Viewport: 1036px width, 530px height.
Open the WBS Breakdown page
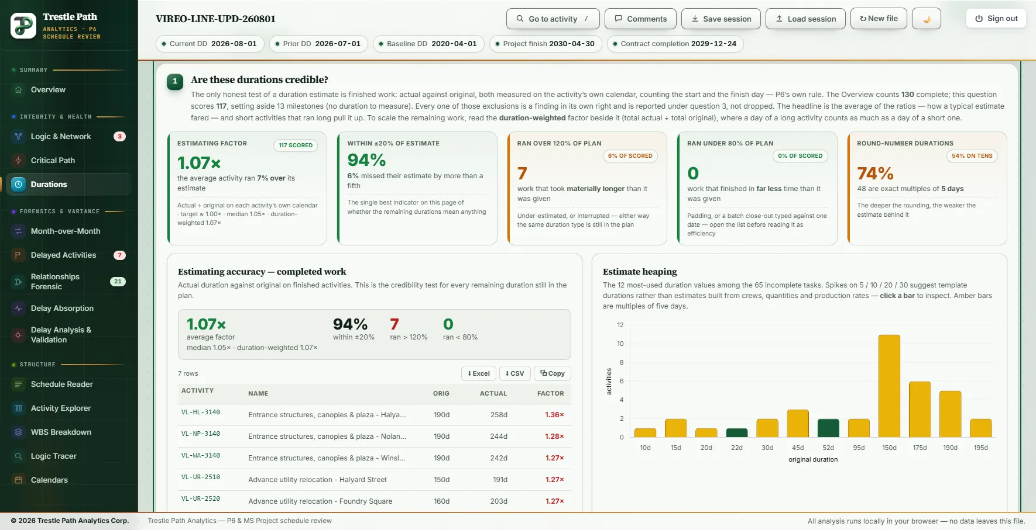click(68, 432)
